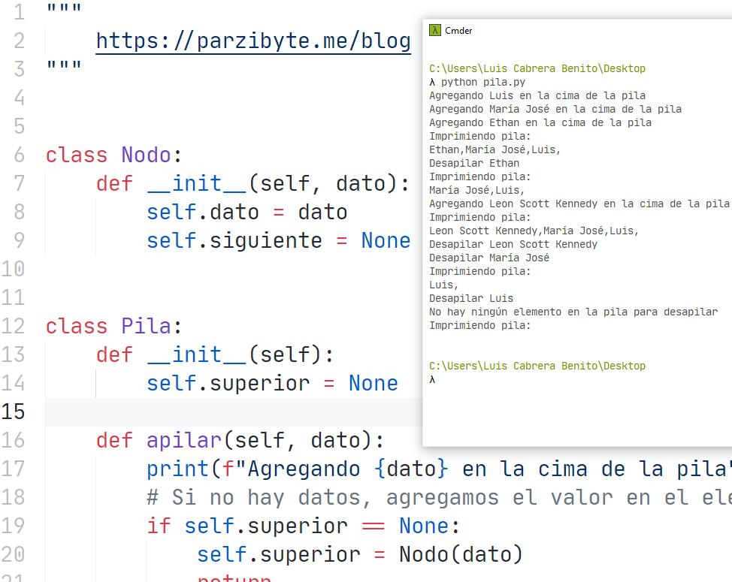
Task: Click the last Desktop path prompt in Cmder
Action: (537, 366)
